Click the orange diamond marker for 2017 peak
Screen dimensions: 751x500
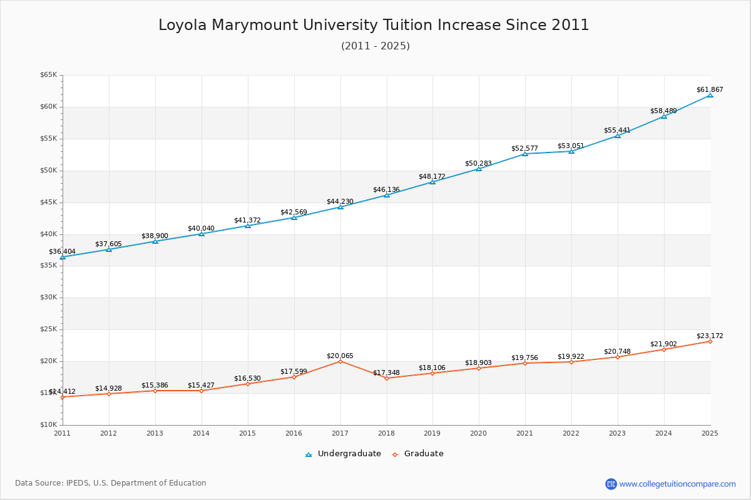339,361
